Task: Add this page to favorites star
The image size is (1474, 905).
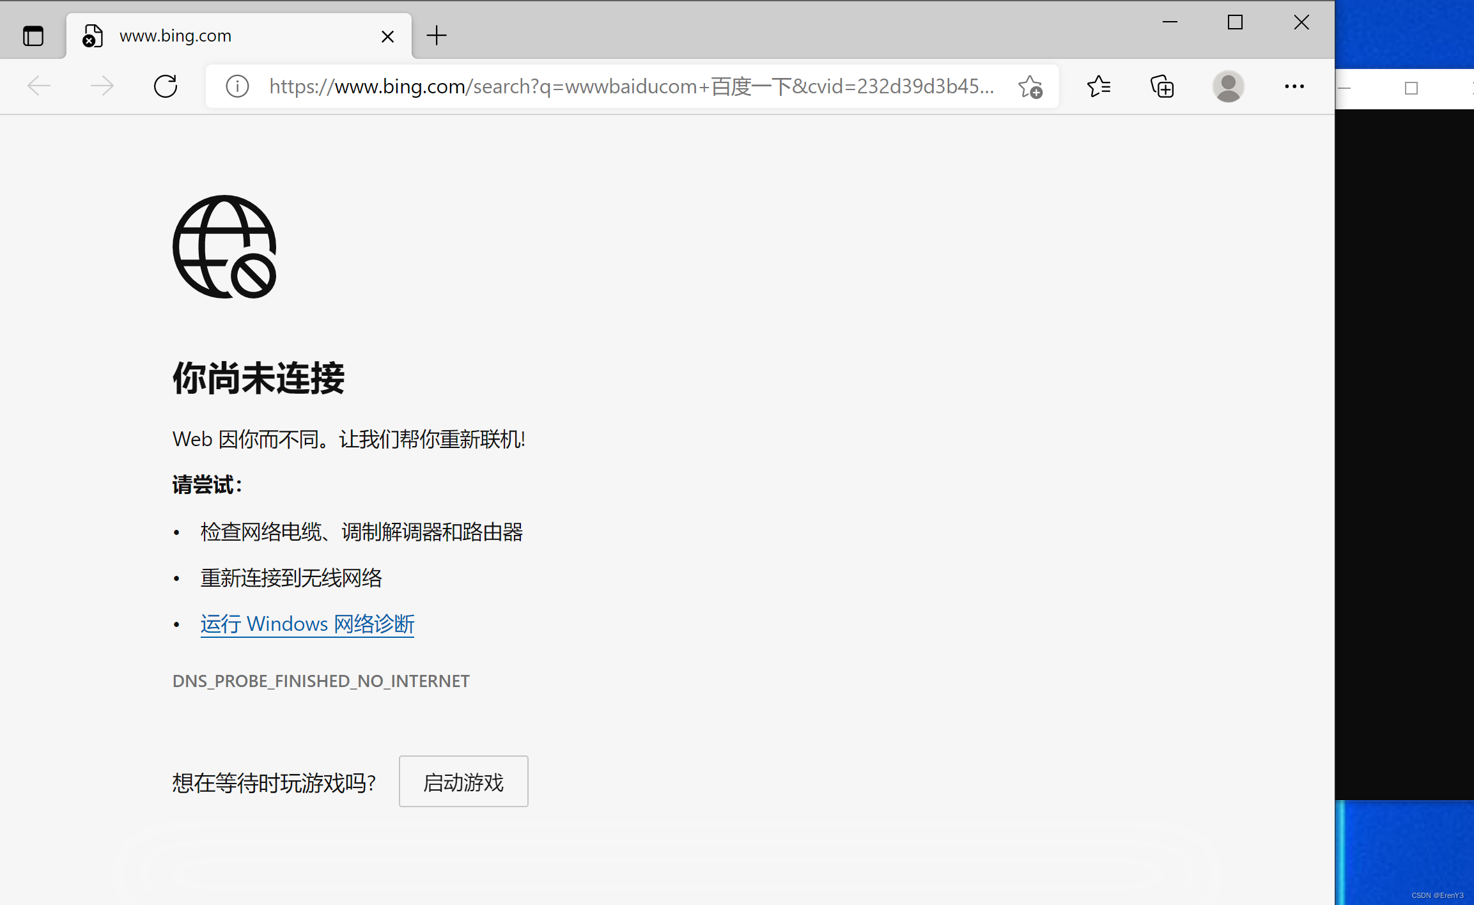Action: (x=1030, y=86)
